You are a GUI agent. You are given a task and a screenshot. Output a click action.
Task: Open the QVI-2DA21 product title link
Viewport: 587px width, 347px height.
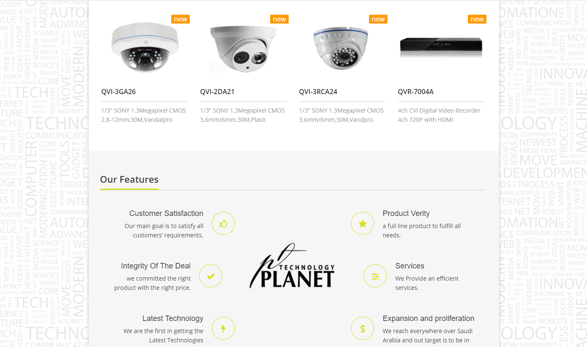(217, 92)
